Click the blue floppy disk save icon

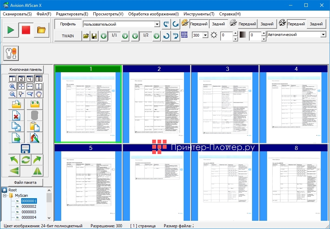pos(26,149)
